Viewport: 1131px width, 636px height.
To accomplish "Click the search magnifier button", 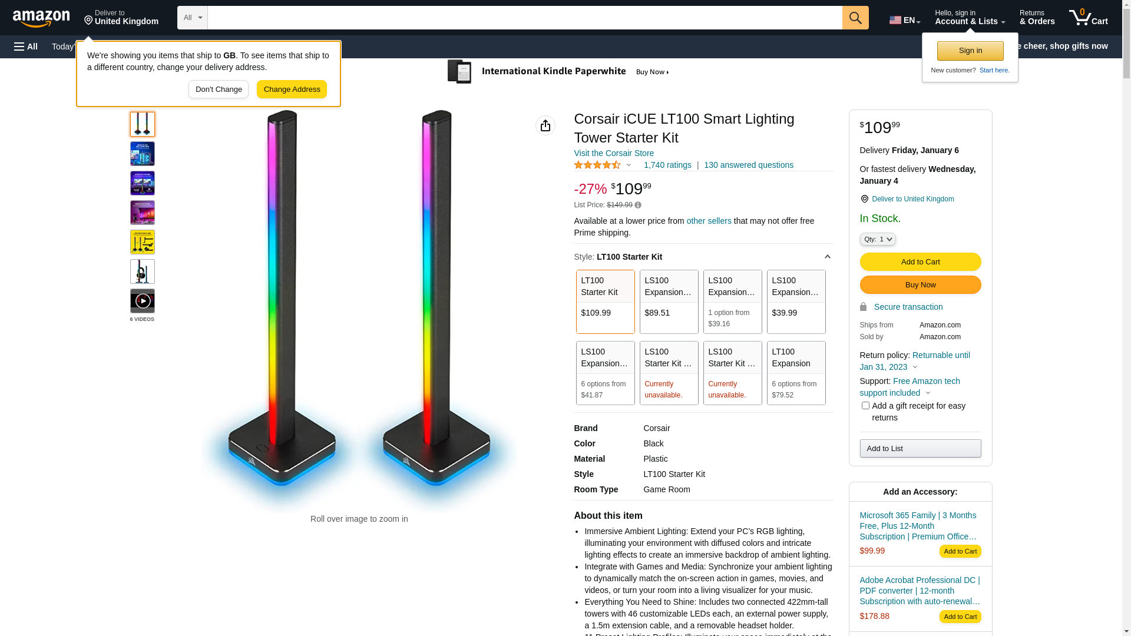I will (x=855, y=18).
